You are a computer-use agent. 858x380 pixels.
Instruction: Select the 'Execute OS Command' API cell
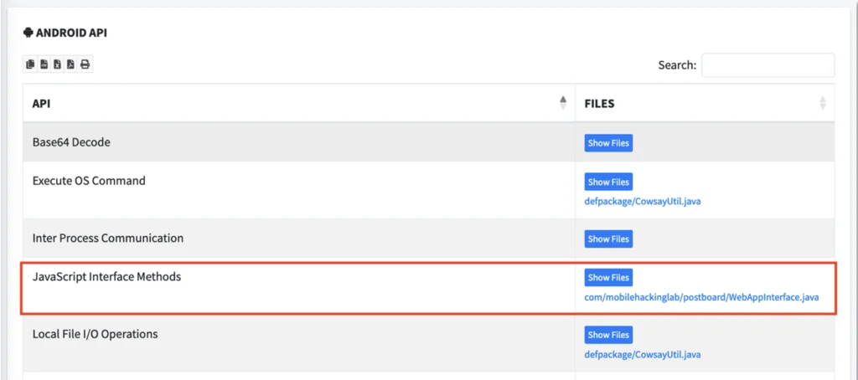pos(299,190)
